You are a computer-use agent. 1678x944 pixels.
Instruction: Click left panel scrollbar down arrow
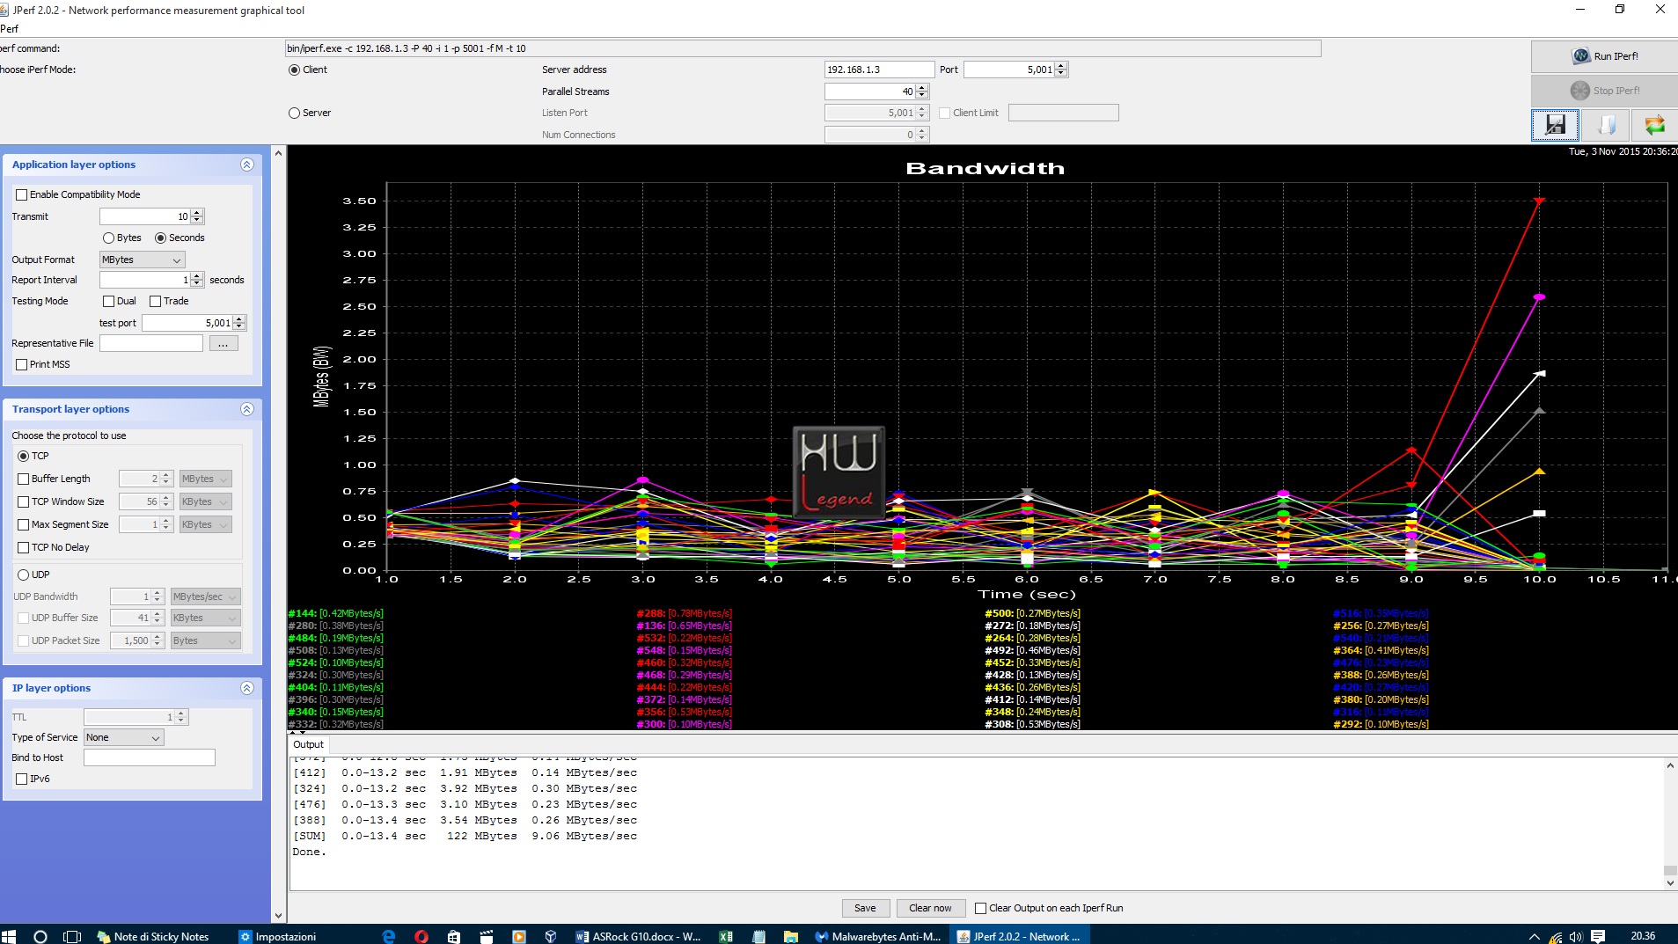278,916
